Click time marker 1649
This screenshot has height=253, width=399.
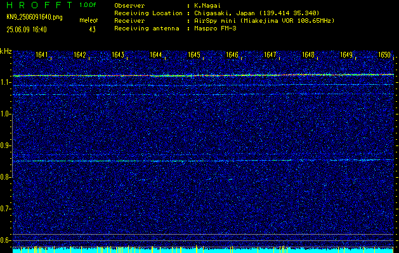point(346,55)
